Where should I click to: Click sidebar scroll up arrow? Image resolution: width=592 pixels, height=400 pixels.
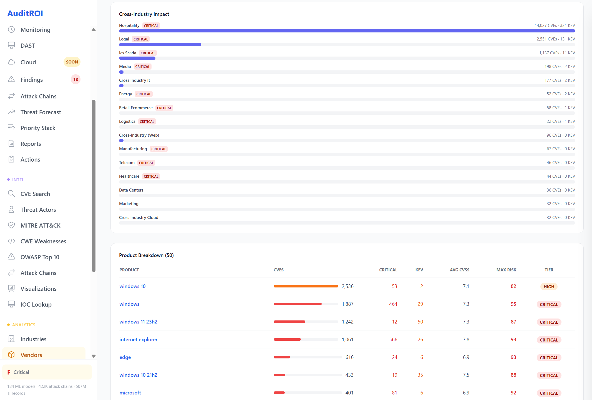[94, 30]
